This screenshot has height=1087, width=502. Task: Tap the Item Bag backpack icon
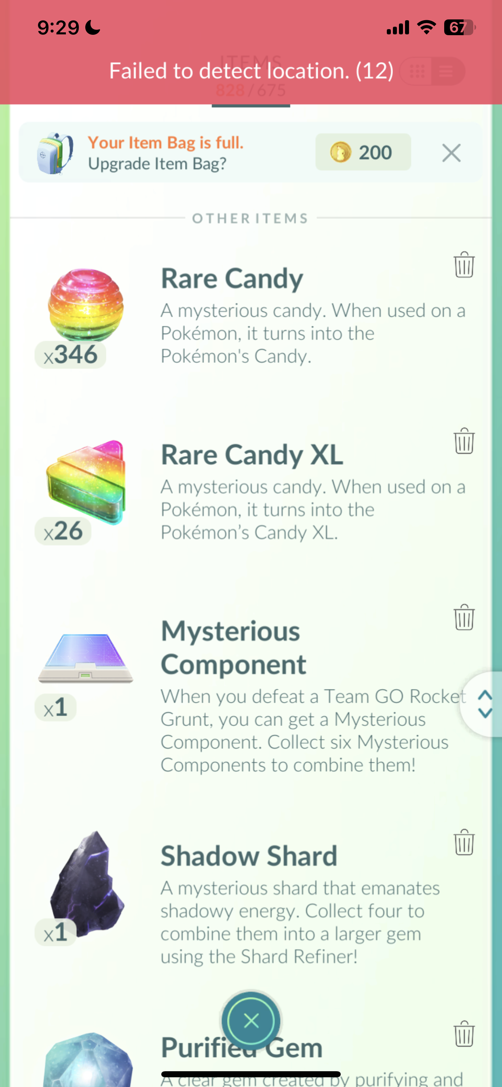coord(55,153)
